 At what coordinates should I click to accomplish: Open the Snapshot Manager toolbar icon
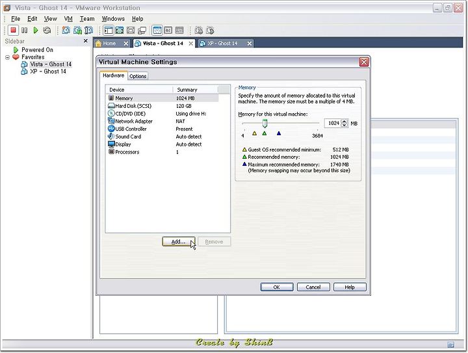click(x=89, y=30)
